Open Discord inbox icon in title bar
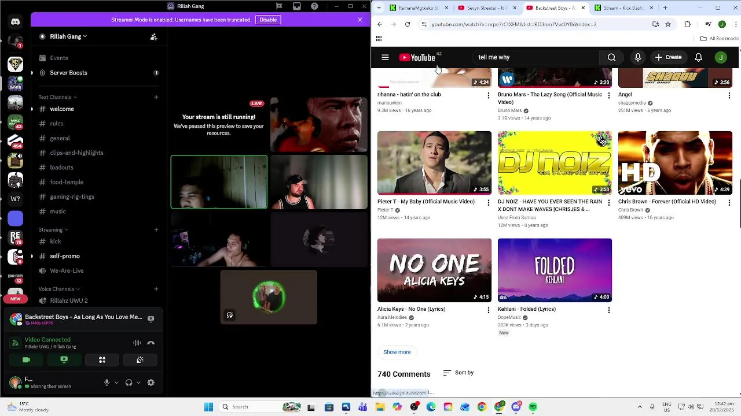Viewport: 741px width, 416px height. pos(297,6)
